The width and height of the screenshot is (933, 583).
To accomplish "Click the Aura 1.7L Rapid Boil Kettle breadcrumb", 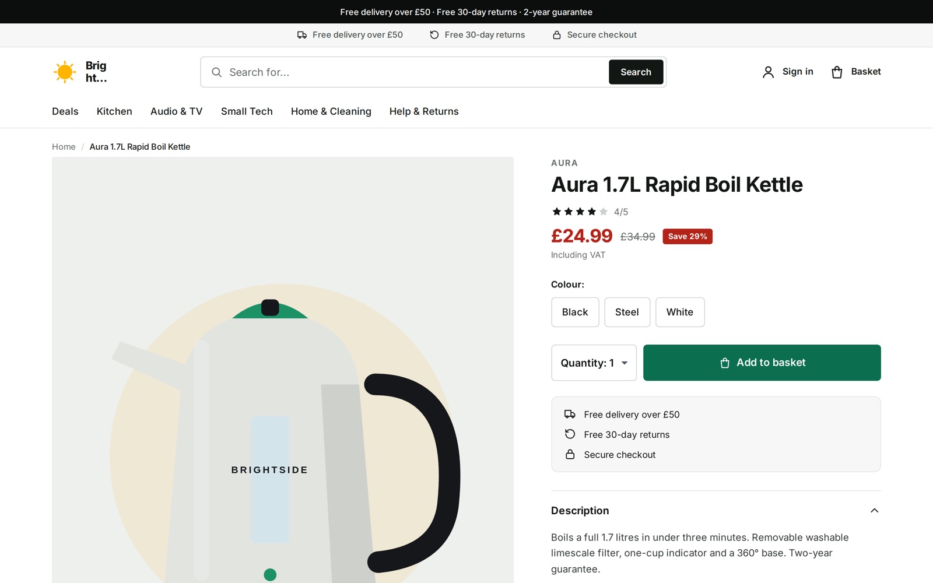I will tap(140, 147).
